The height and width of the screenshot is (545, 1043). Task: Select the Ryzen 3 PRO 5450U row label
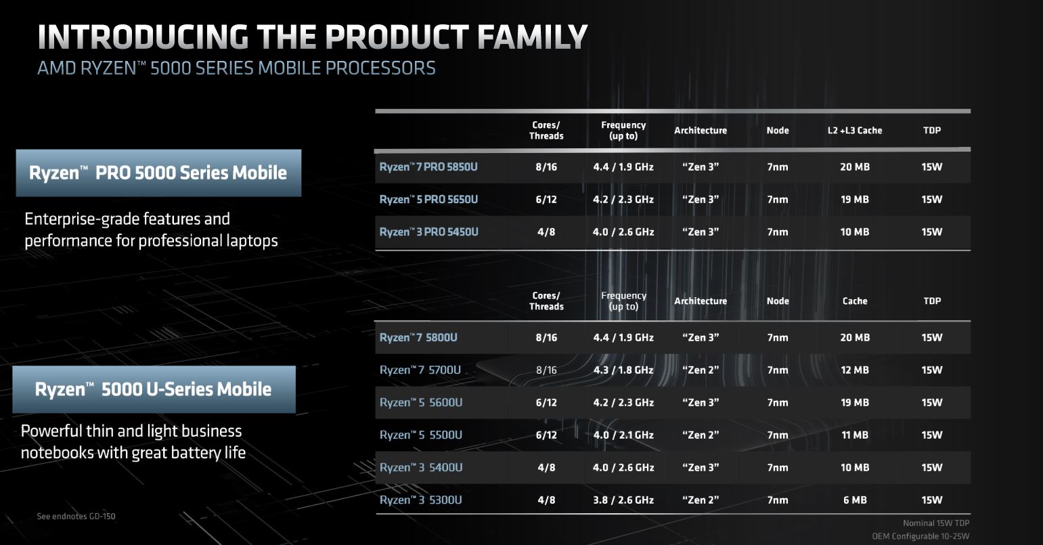coord(428,232)
